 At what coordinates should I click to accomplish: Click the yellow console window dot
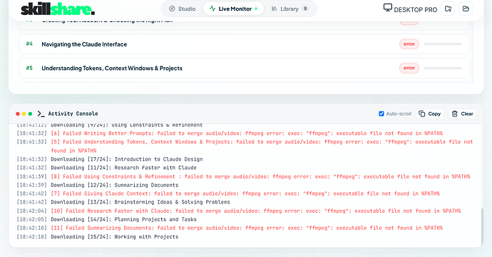pyautogui.click(x=24, y=114)
